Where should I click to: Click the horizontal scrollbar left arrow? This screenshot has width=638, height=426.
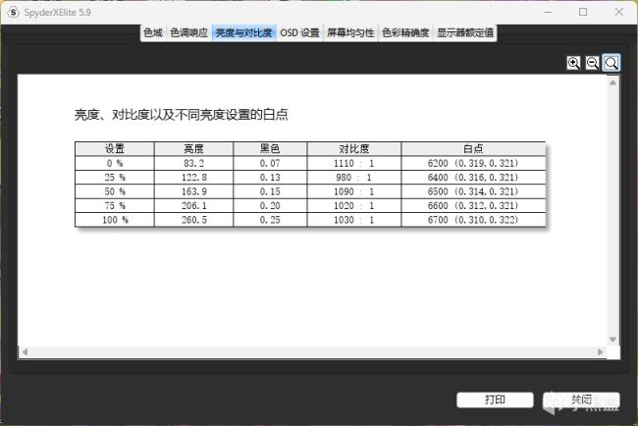25,352
